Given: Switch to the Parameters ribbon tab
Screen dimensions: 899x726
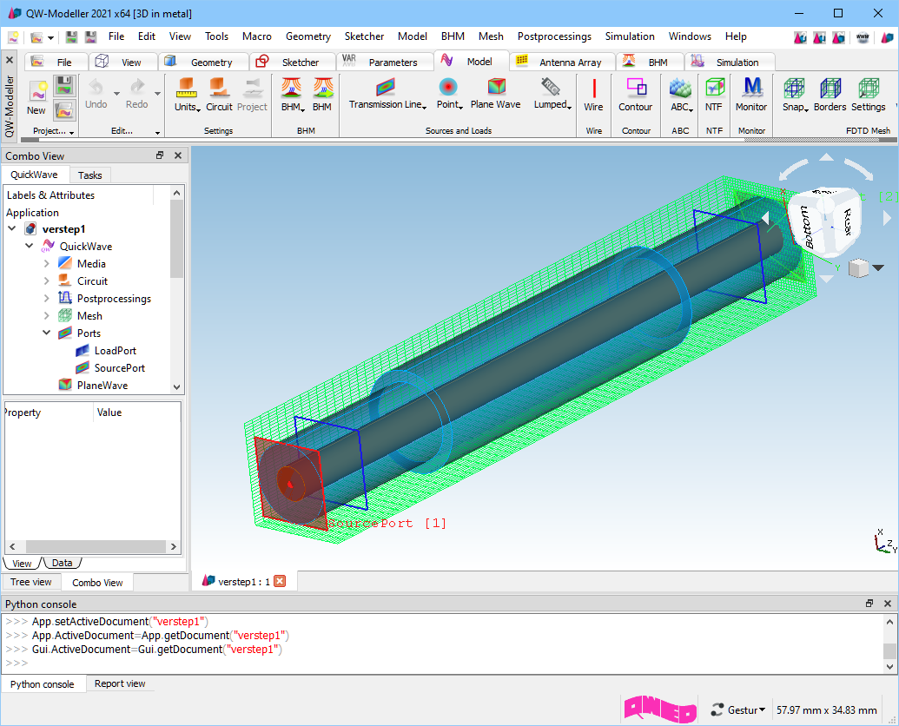Looking at the screenshot, I should point(386,62).
